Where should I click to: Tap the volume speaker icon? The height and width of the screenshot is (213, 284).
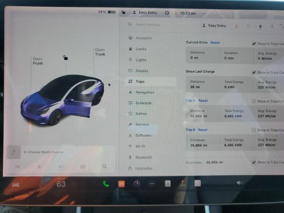(239, 183)
